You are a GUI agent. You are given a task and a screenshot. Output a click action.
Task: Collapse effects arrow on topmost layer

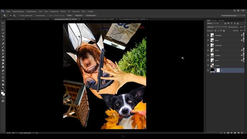pos(244,35)
